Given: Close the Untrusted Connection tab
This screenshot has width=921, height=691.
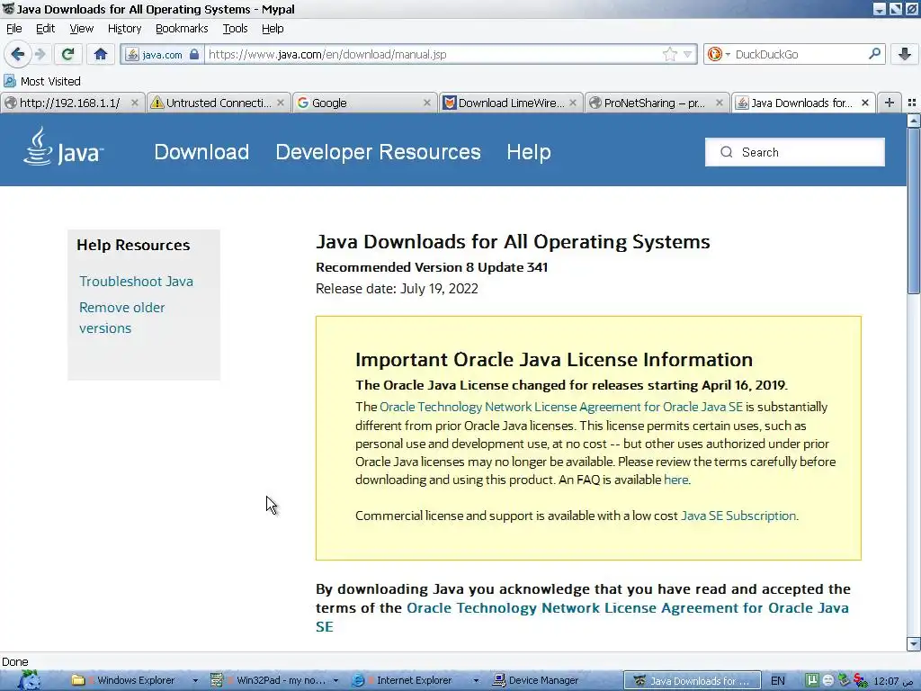Looking at the screenshot, I should pyautogui.click(x=281, y=103).
